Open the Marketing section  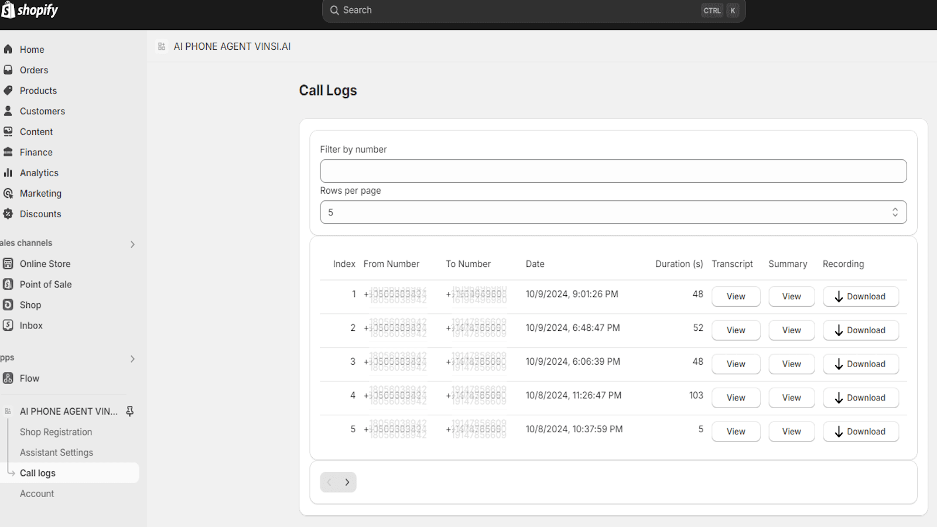pos(8,193)
